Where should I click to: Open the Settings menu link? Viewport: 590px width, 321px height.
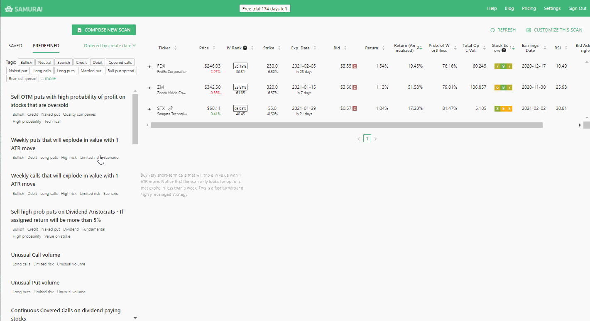[552, 8]
